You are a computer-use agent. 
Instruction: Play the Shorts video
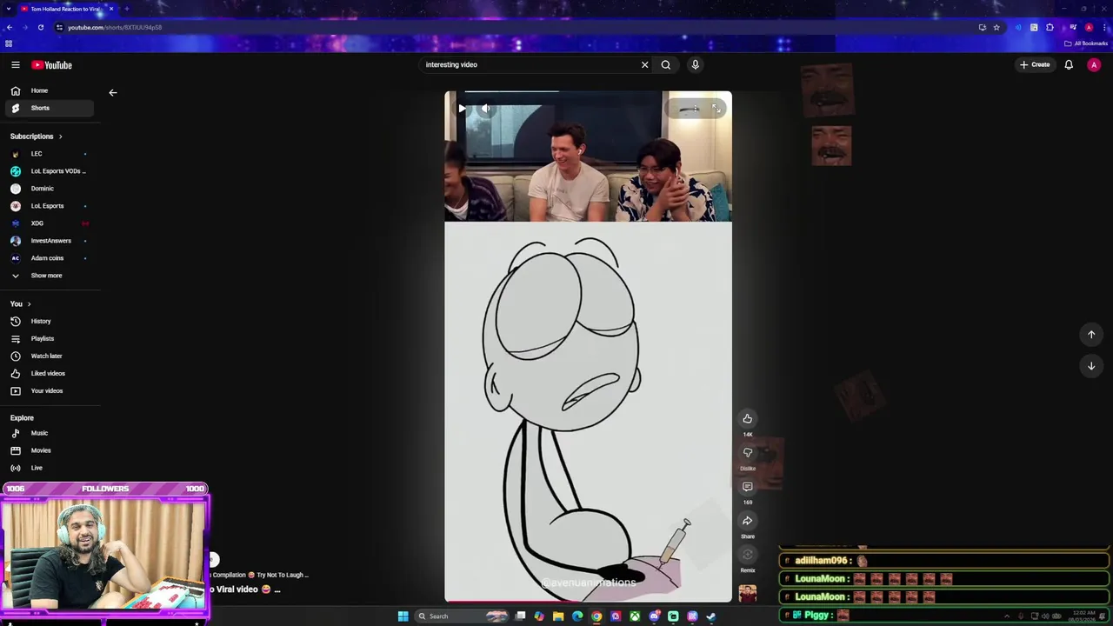pos(462,109)
